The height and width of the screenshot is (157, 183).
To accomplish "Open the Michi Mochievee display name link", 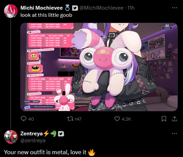I will tap(42, 8).
